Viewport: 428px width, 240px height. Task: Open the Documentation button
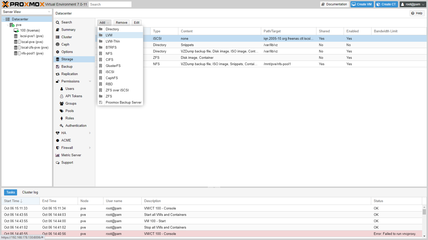tap(334, 4)
